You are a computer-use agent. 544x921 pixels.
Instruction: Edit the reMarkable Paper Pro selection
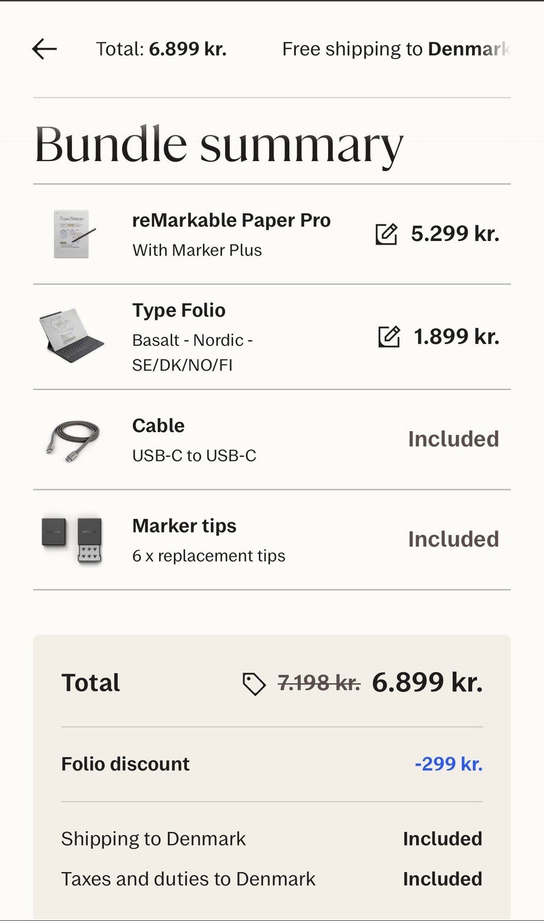coord(386,234)
